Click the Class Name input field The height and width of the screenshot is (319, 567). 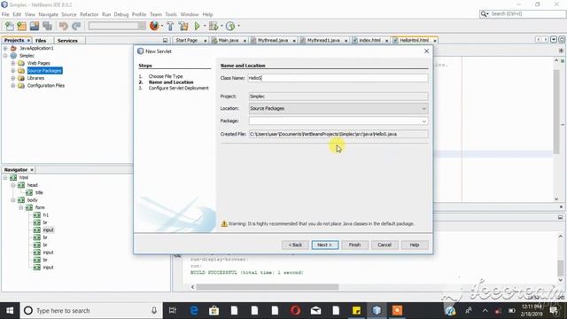tap(338, 78)
